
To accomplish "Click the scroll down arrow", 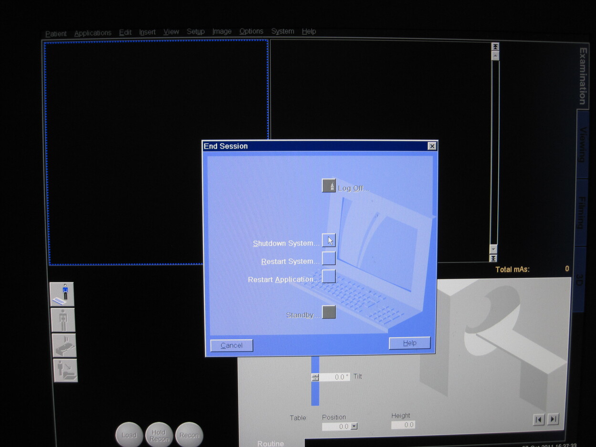I will point(493,249).
